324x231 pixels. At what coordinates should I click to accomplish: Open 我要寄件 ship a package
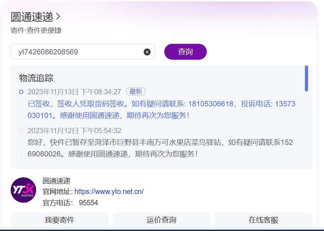coord(59,220)
